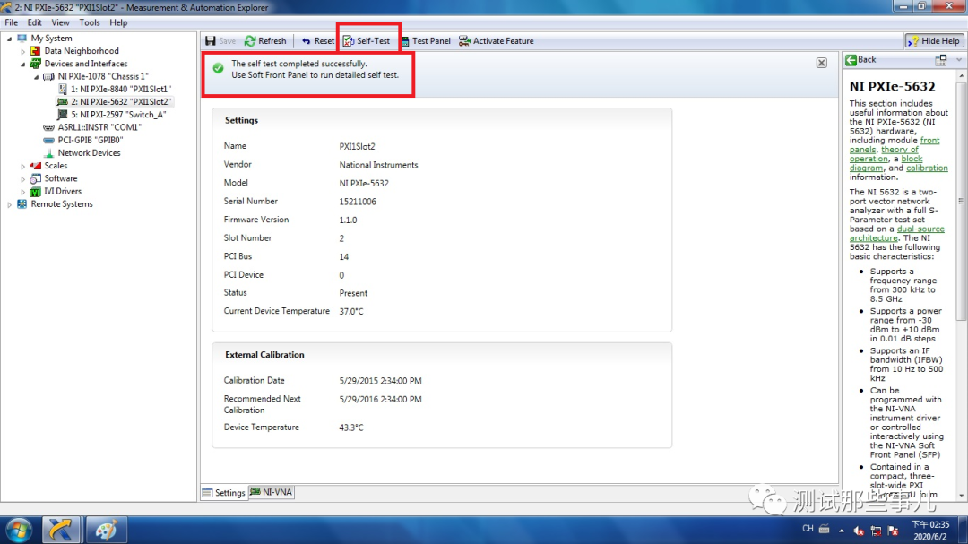Click serial number 15211006 value
The width and height of the screenshot is (968, 544).
(358, 202)
